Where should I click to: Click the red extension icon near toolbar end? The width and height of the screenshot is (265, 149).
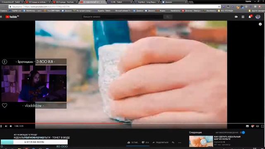click(x=260, y=7)
